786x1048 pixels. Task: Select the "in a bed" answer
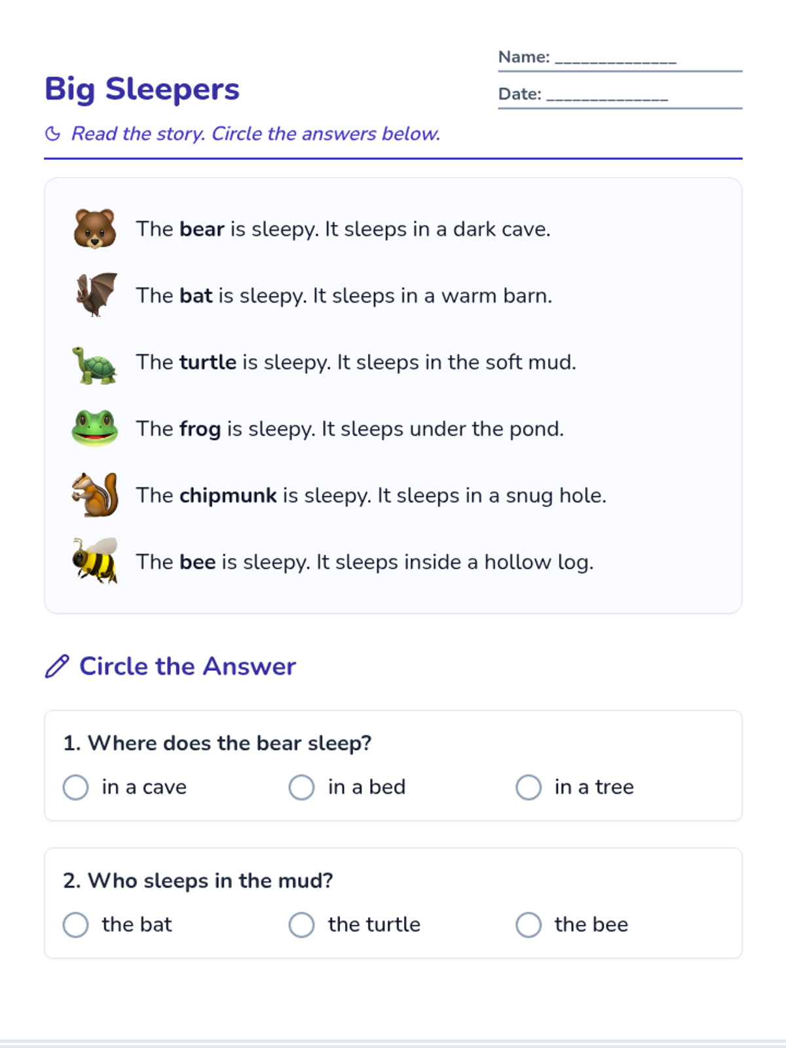348,787
